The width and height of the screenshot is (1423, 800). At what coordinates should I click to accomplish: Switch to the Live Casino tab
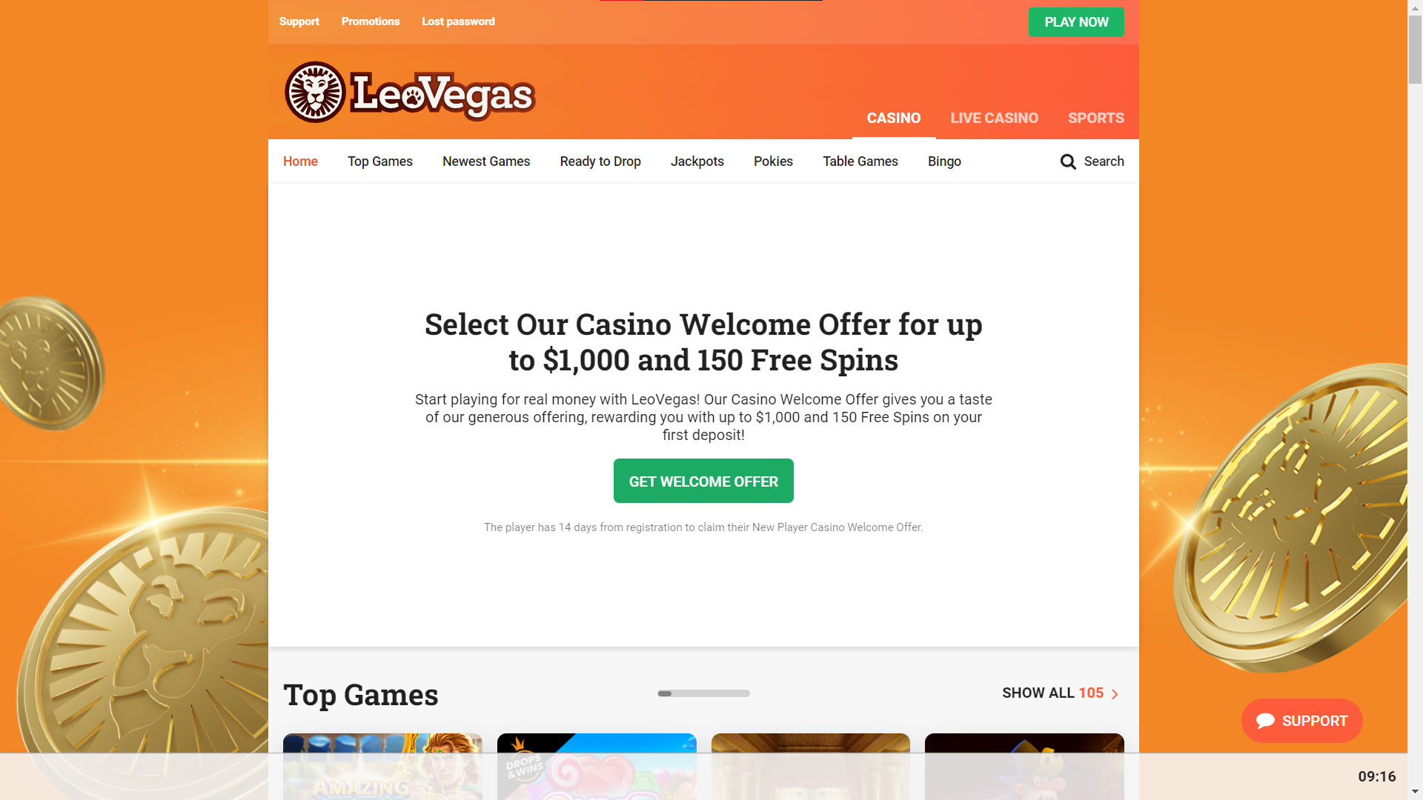[994, 118]
